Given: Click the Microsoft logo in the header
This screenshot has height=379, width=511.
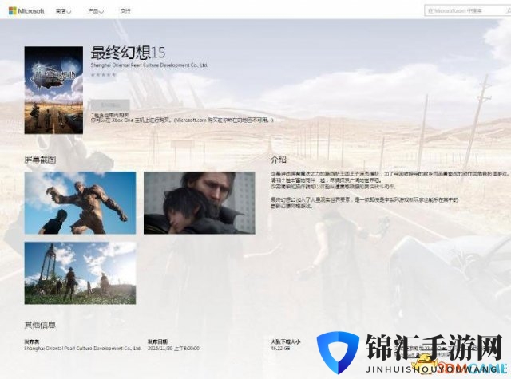Looking at the screenshot, I should click(x=26, y=10).
